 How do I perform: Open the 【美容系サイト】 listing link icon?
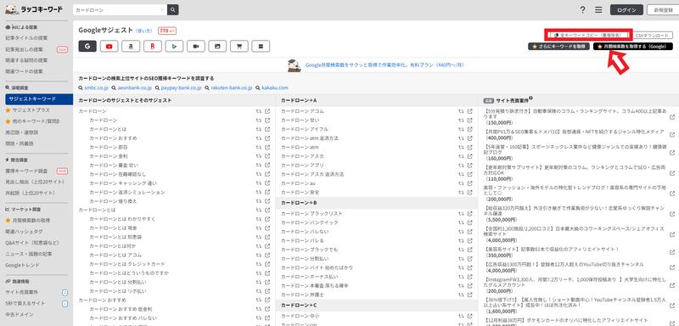tap(672, 252)
